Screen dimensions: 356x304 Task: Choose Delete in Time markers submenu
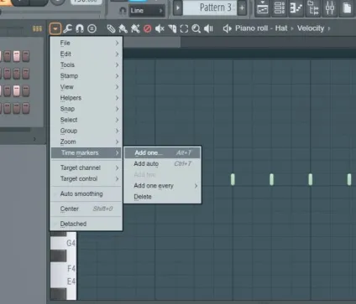(162, 197)
